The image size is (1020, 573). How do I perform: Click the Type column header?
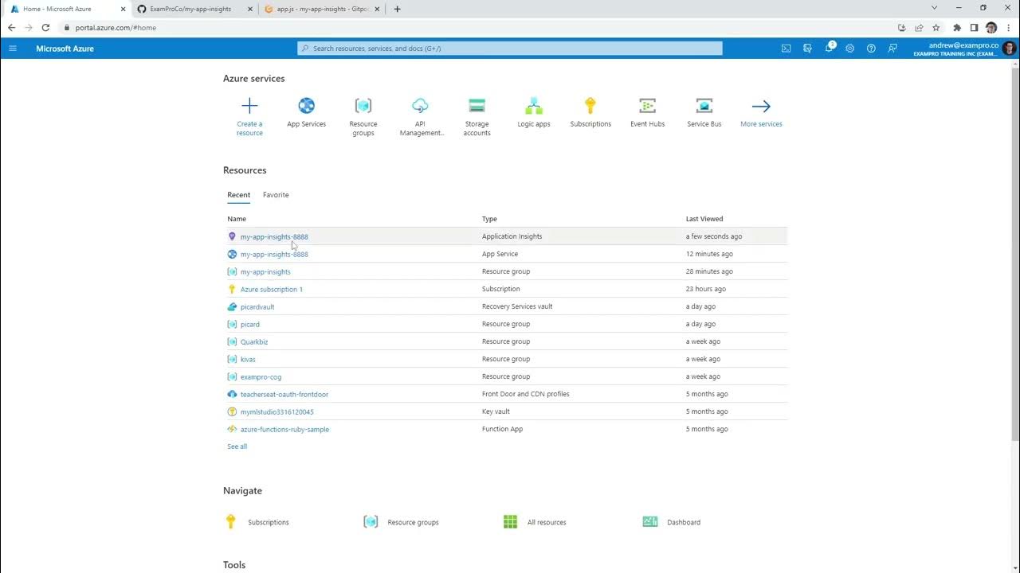[x=489, y=219]
